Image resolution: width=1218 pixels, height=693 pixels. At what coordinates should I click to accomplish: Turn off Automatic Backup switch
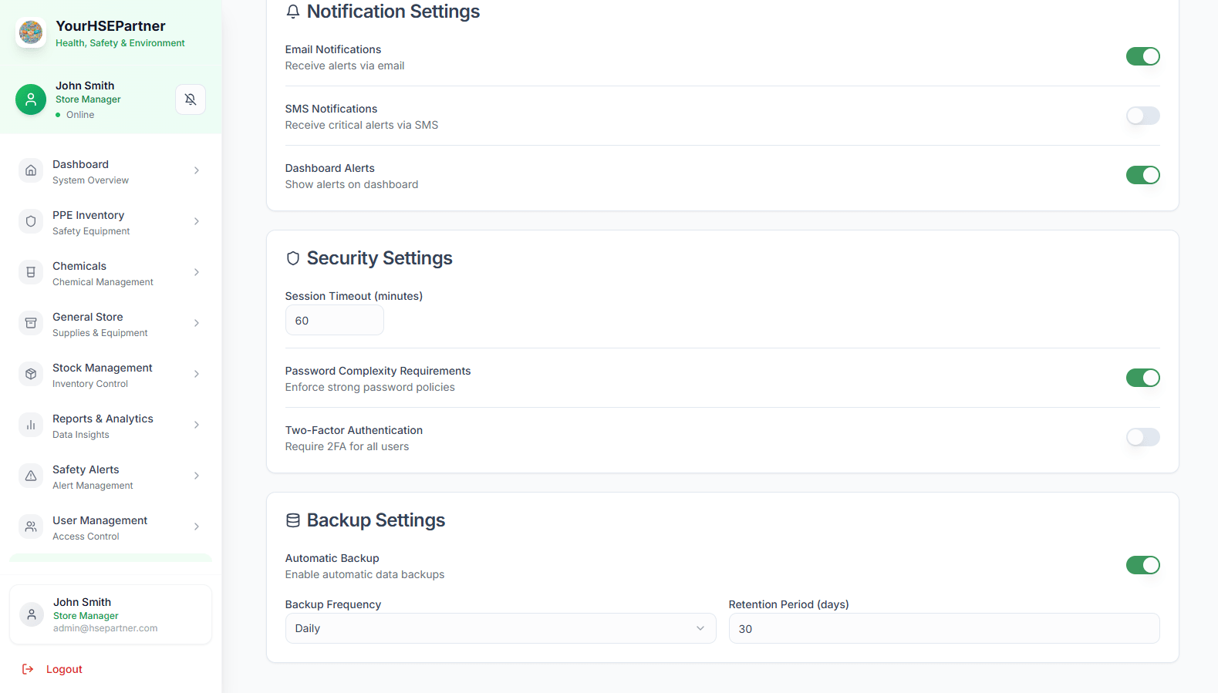click(x=1142, y=565)
